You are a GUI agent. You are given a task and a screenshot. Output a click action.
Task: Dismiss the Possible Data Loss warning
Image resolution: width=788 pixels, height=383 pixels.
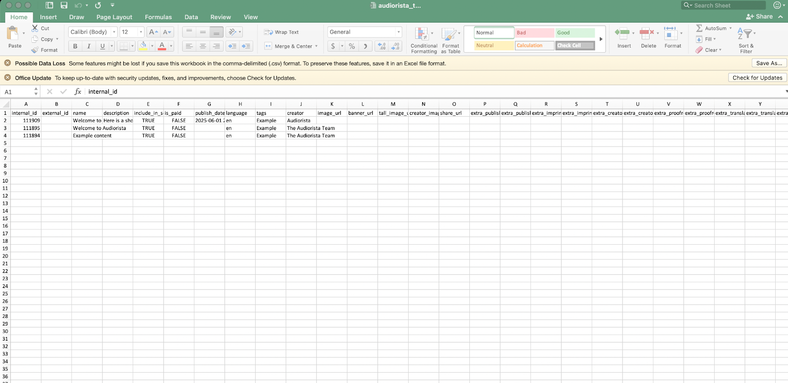[x=7, y=63]
